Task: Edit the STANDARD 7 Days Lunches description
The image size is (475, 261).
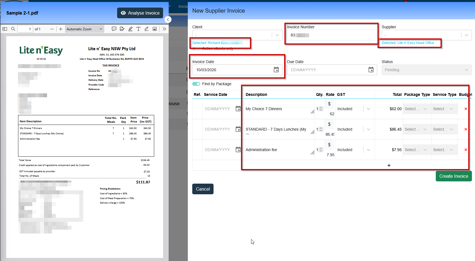Action: (x=279, y=129)
